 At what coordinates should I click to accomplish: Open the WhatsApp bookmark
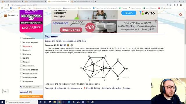(123, 8)
